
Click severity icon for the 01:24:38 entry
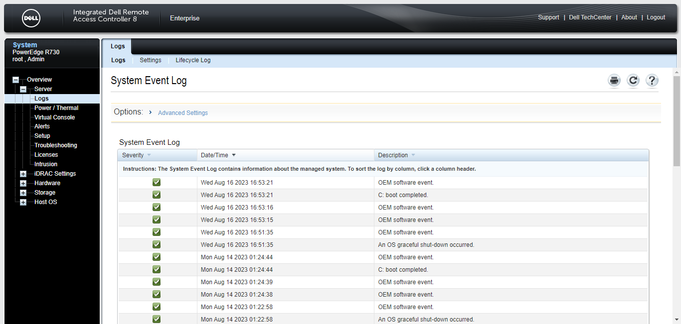tap(157, 294)
